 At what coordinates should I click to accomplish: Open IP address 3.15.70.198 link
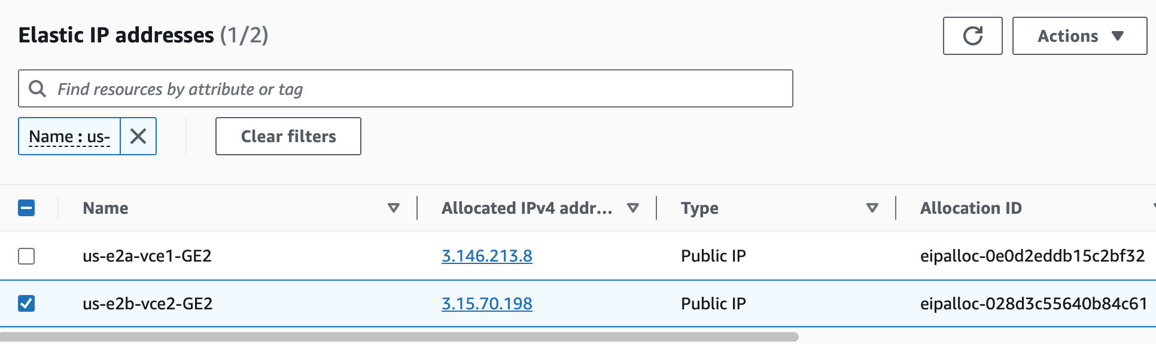[487, 303]
